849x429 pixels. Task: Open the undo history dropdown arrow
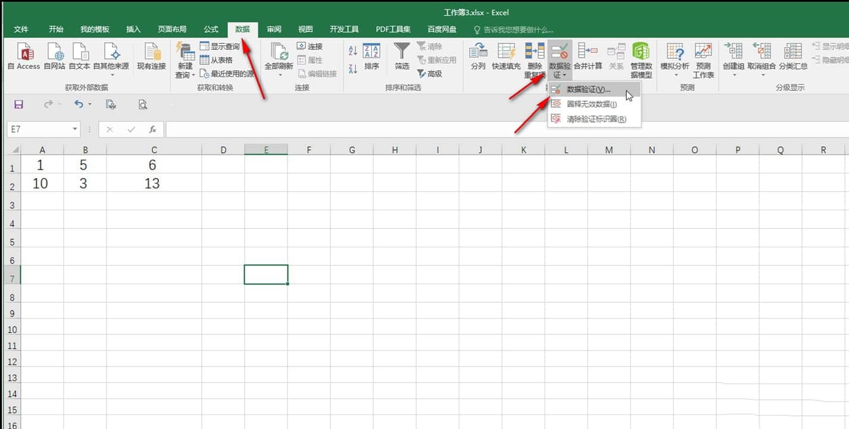pyautogui.click(x=90, y=105)
